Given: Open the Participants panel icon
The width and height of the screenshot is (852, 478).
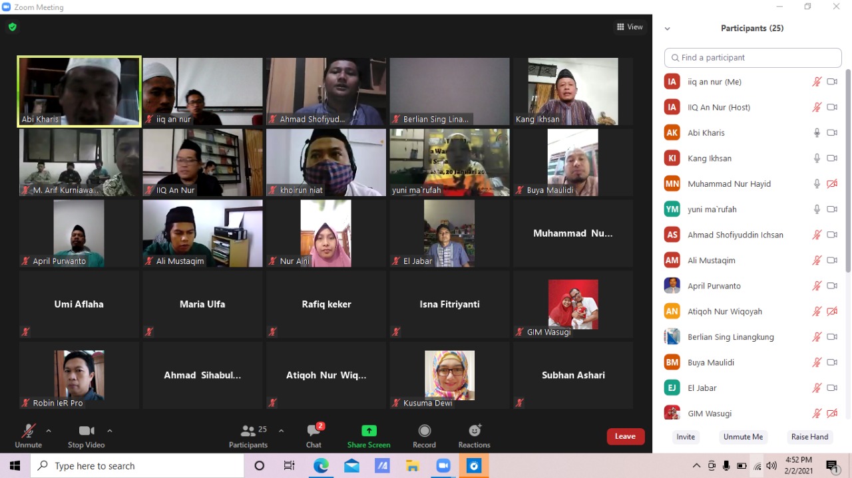Looking at the screenshot, I should (249, 431).
